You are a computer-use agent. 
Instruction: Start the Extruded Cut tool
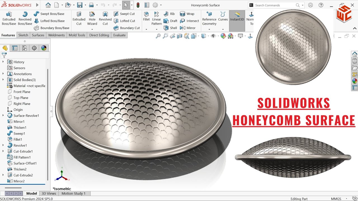pos(79,19)
